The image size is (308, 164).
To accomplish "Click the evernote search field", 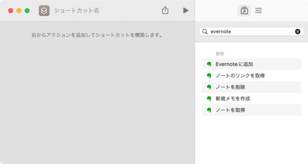I will 251,31.
